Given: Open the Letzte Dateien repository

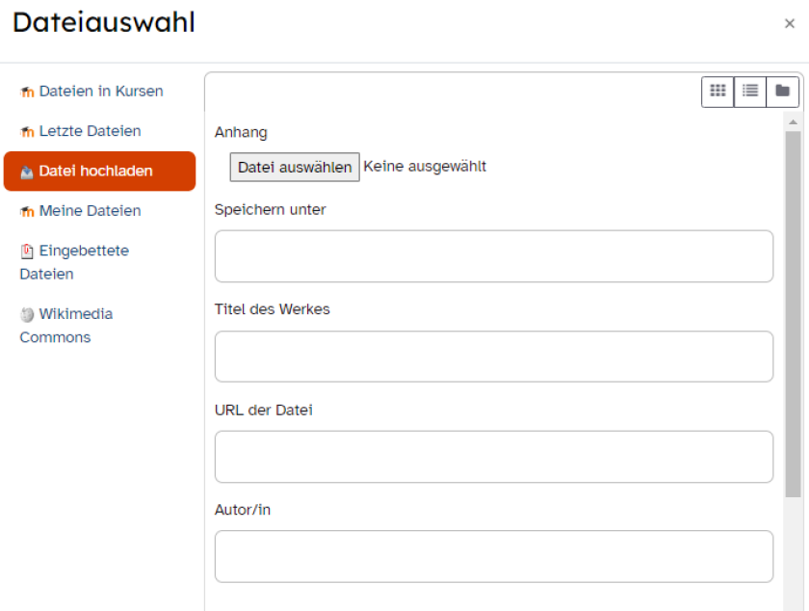Looking at the screenshot, I should pyautogui.click(x=90, y=131).
